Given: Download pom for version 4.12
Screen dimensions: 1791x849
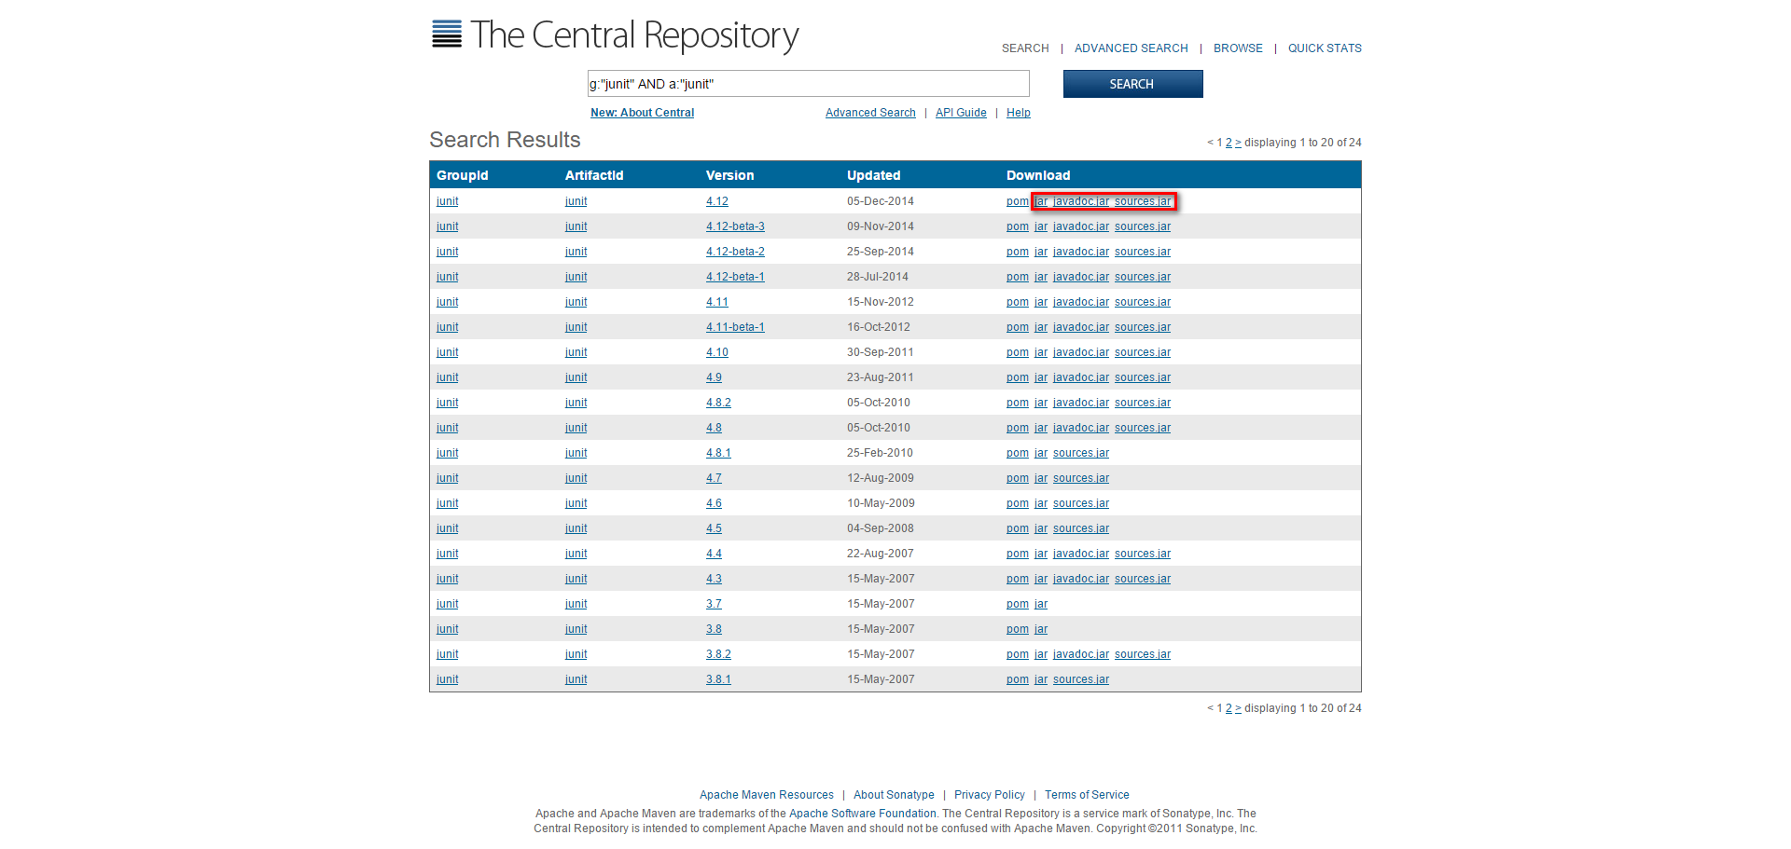Looking at the screenshot, I should (x=1017, y=201).
